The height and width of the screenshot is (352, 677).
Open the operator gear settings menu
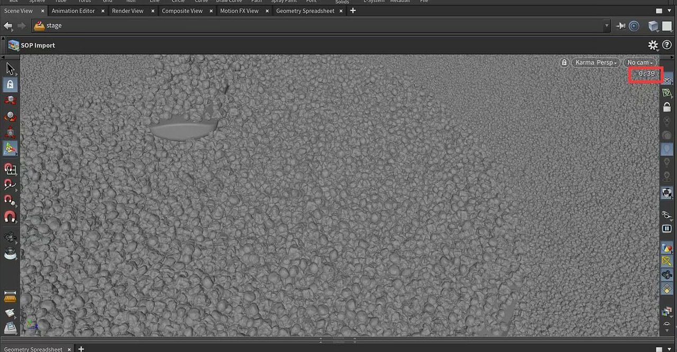pos(653,45)
